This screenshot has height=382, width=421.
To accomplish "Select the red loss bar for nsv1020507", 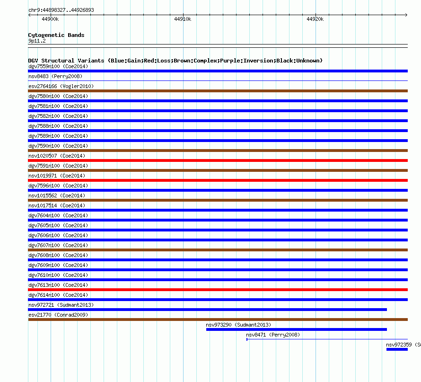I will tap(218, 160).
